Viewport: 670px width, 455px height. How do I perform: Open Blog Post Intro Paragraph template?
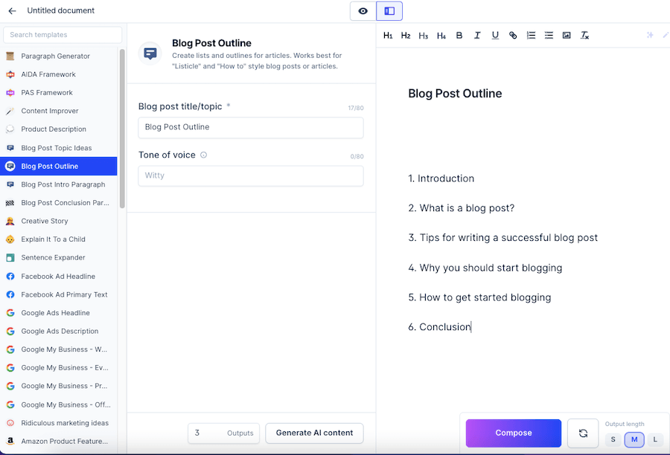click(59, 184)
